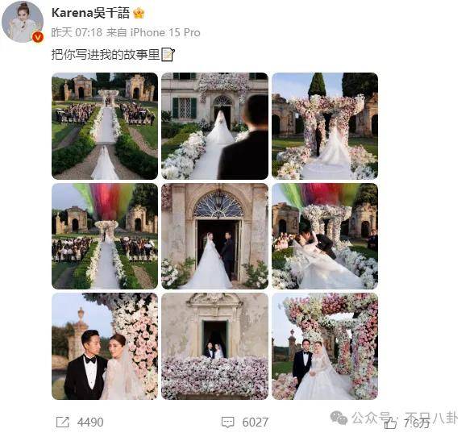Open Karena吴千語 username link

click(90, 13)
